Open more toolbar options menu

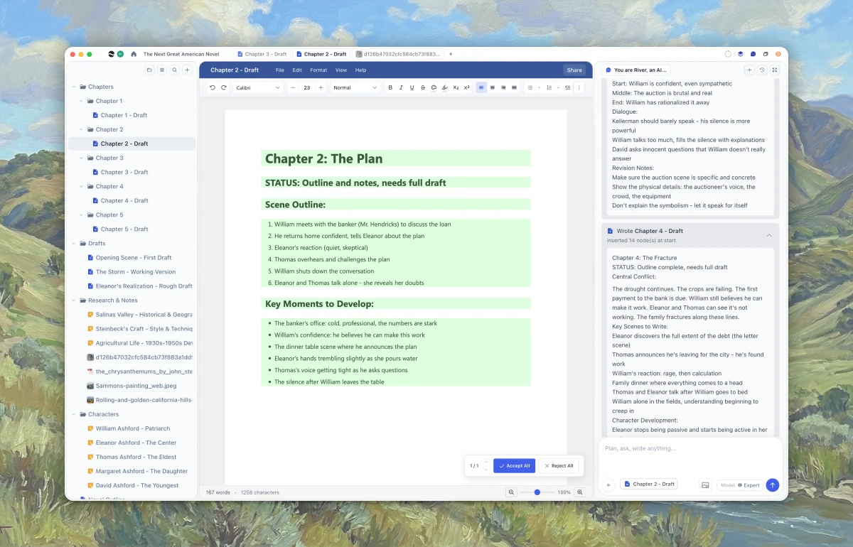point(579,87)
